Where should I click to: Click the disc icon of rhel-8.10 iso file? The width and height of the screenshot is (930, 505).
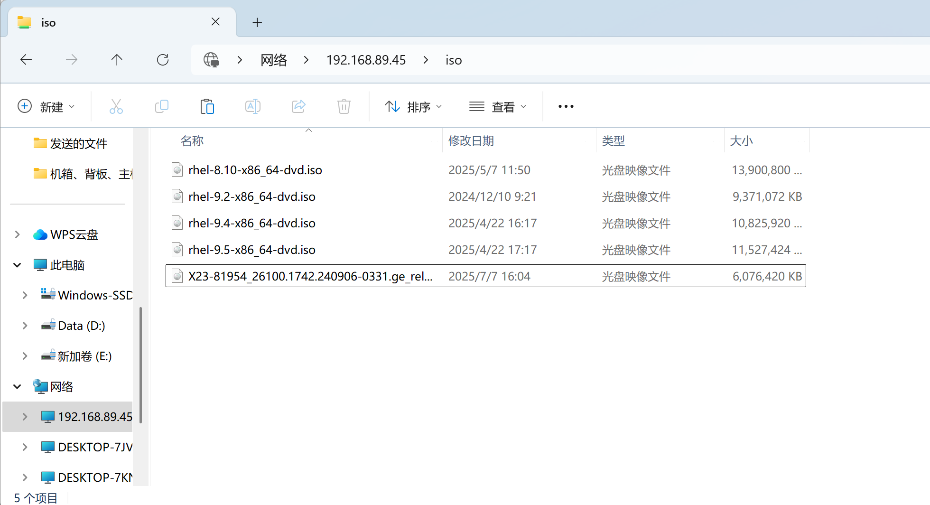[x=177, y=169]
